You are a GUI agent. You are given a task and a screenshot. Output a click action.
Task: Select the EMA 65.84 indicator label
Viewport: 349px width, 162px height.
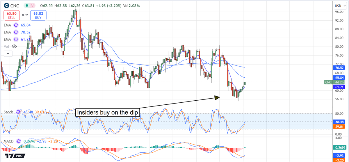click(8, 25)
